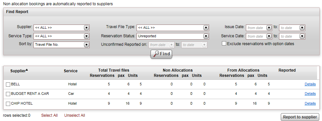Open the Issue Date to-date calendar arrow
This screenshot has height=121, width=322.
[302, 28]
